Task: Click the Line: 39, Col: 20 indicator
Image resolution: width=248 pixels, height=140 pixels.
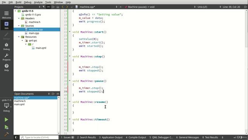Action: point(231,7)
